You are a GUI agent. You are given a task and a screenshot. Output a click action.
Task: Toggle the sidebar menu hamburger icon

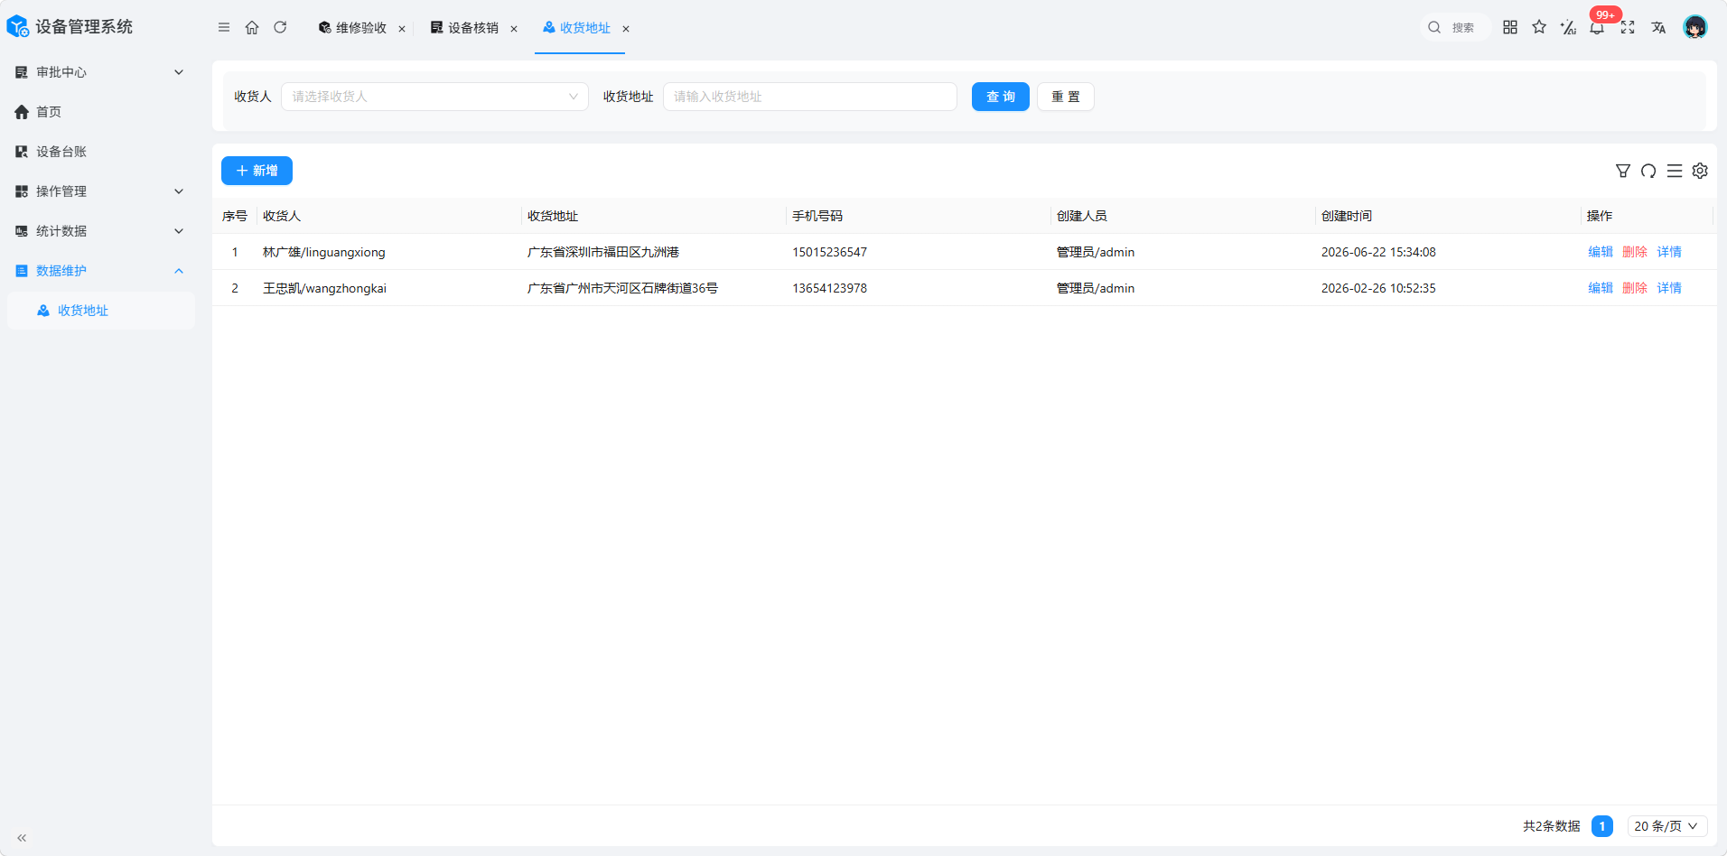[x=224, y=27]
